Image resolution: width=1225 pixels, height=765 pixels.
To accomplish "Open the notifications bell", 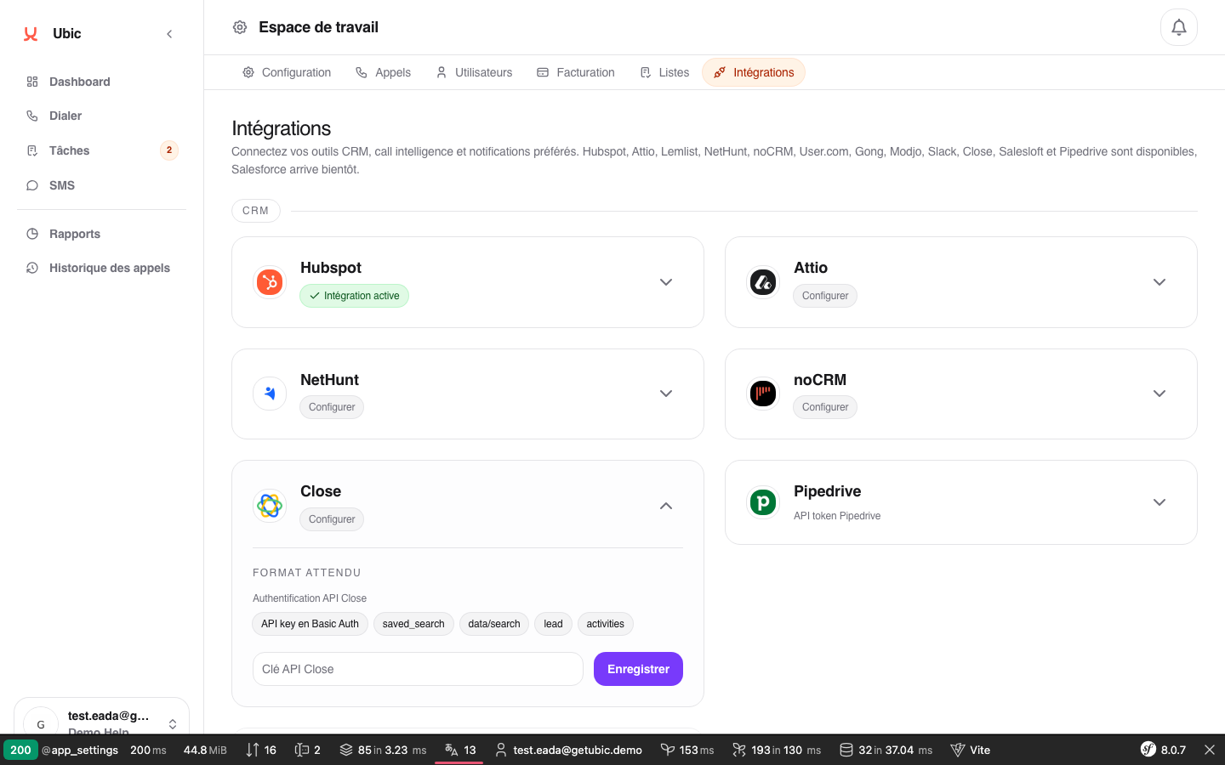I will pyautogui.click(x=1179, y=27).
